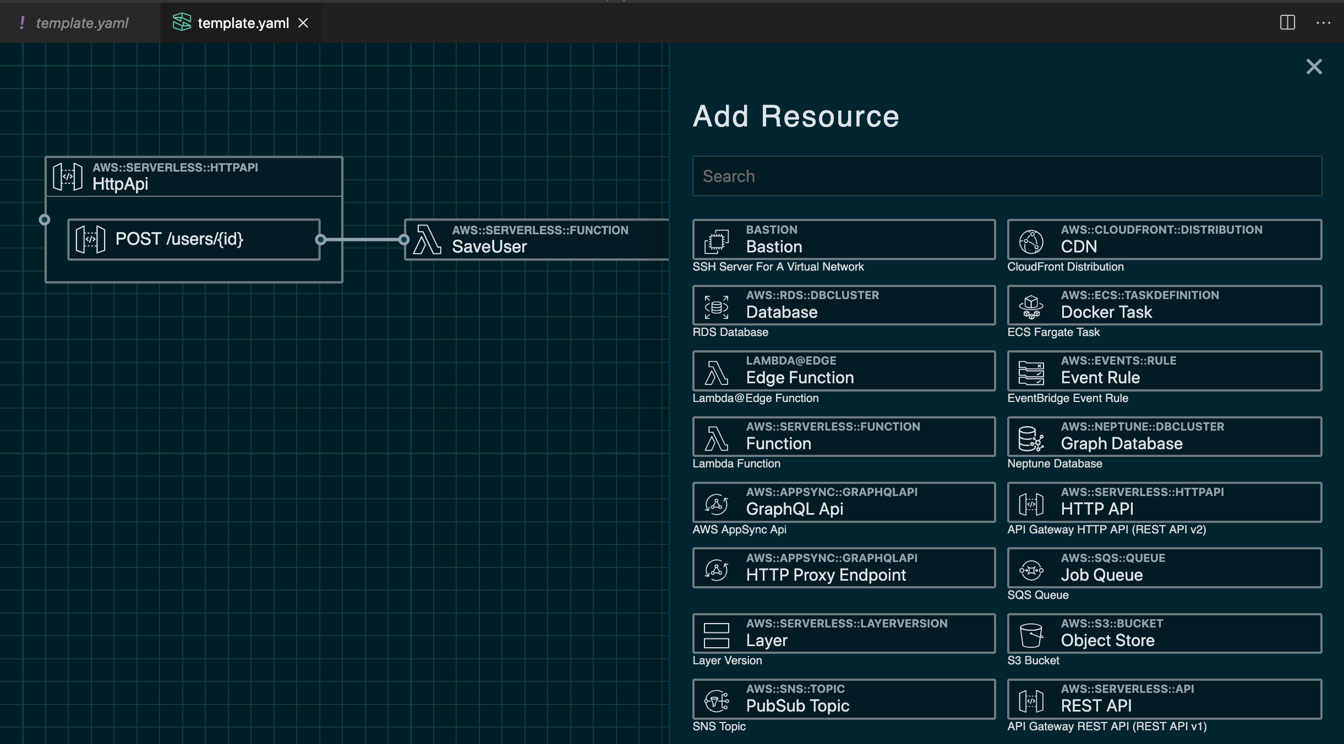Add the ECS Docker Task resource
This screenshot has width=1344, height=744.
1163,305
